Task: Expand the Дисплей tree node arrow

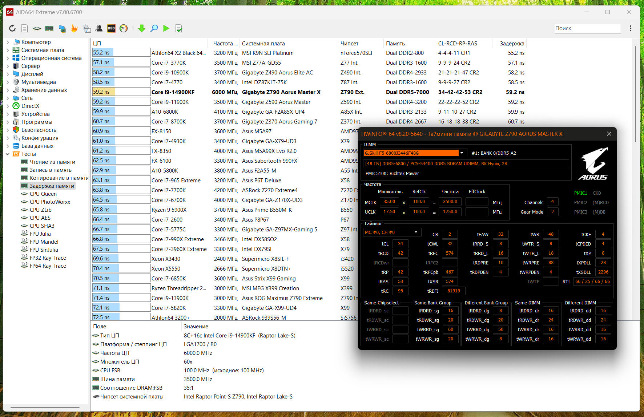Action: [8, 74]
